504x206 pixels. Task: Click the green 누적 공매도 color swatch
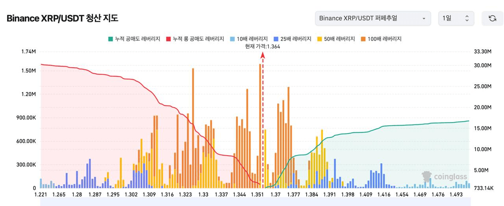coord(111,39)
